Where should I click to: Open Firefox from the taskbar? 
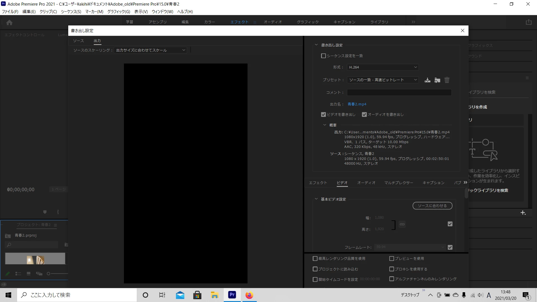pos(249,295)
